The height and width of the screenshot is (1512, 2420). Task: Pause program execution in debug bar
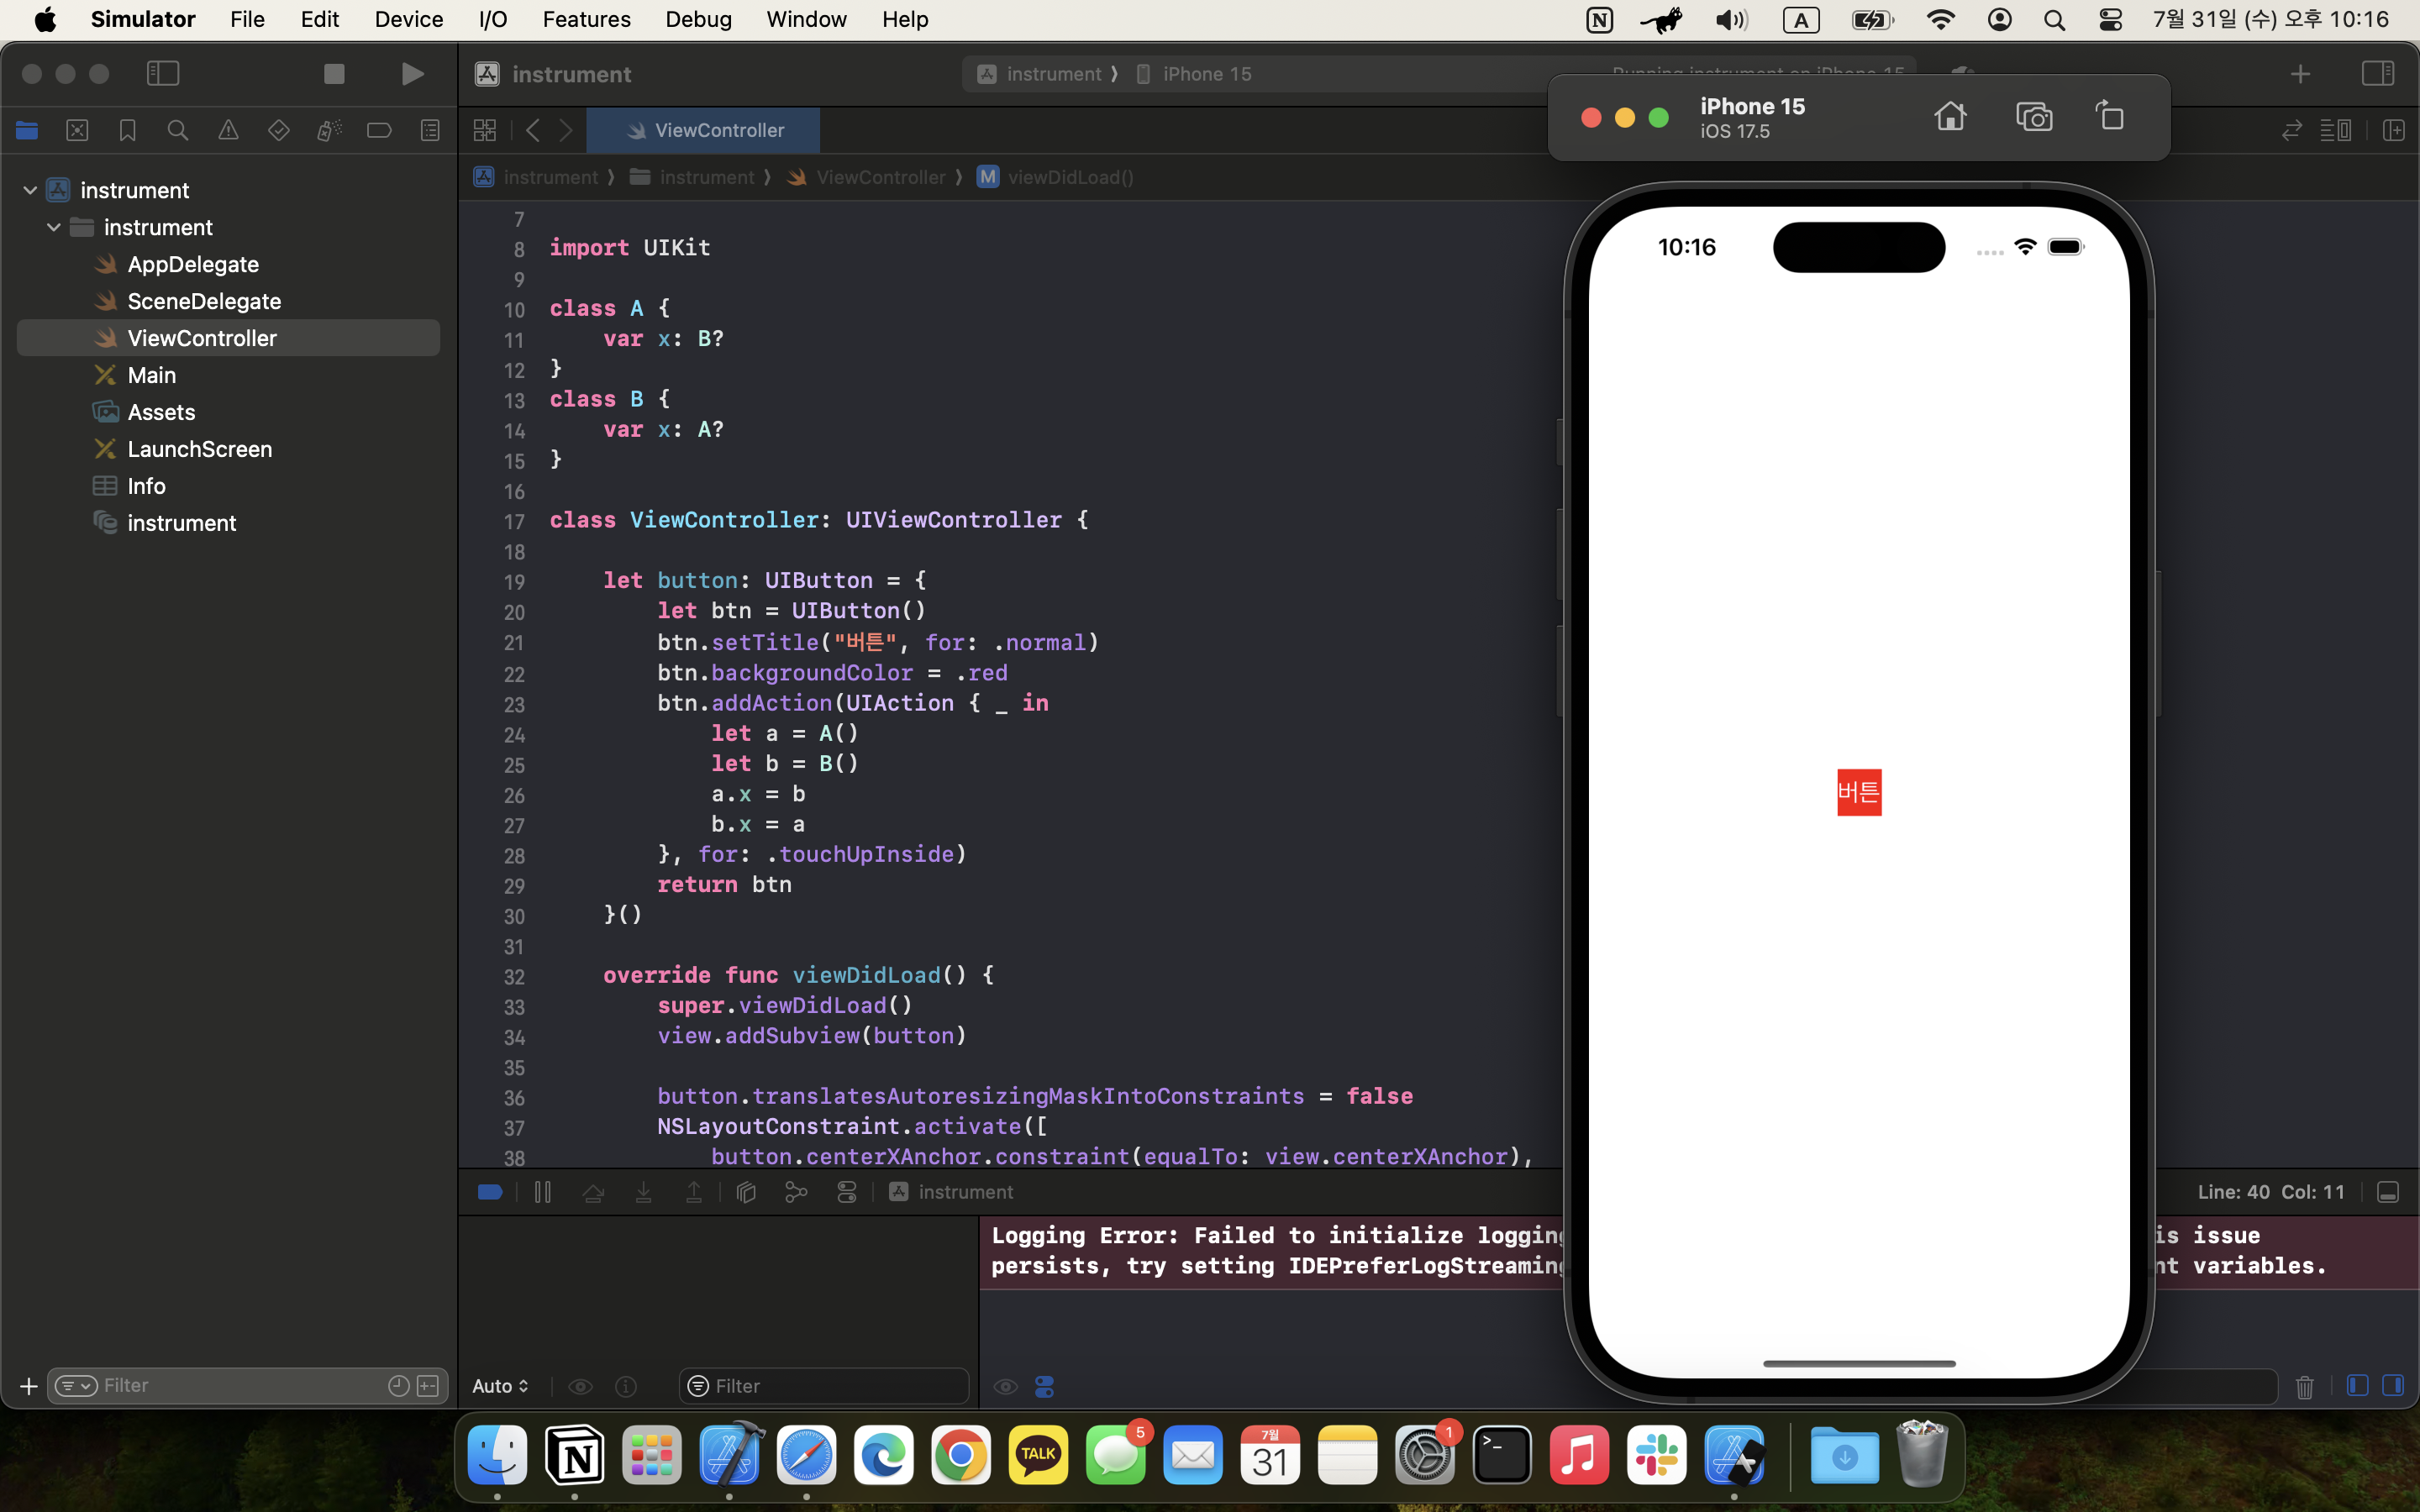pyautogui.click(x=543, y=1192)
